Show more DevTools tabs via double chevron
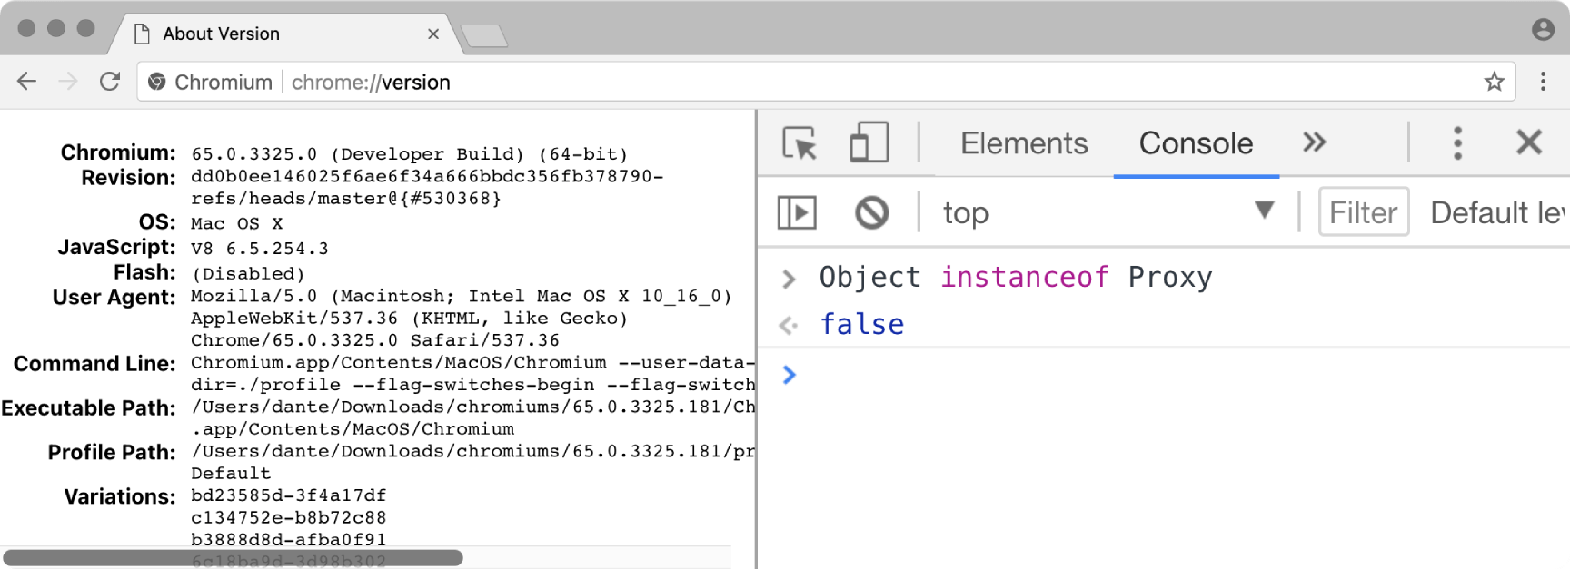1570x569 pixels. tap(1314, 142)
